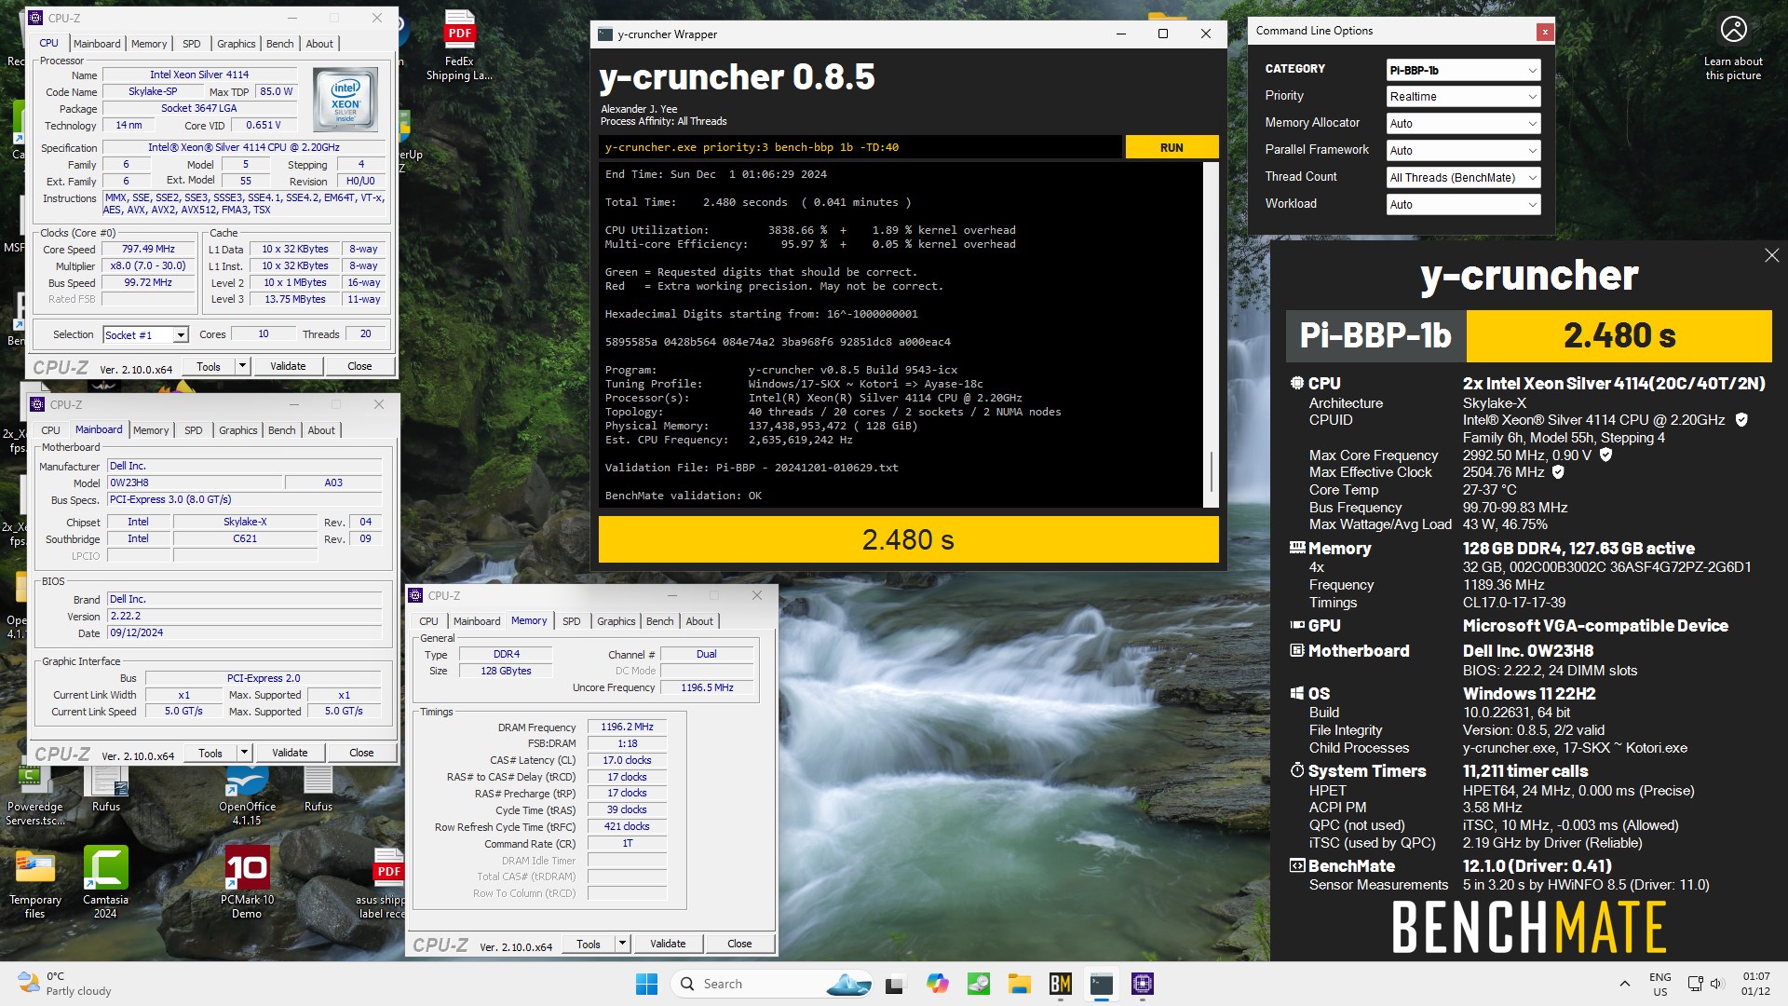Open the Socket #1 selection dropdown in CPU-Z

[x=145, y=334]
